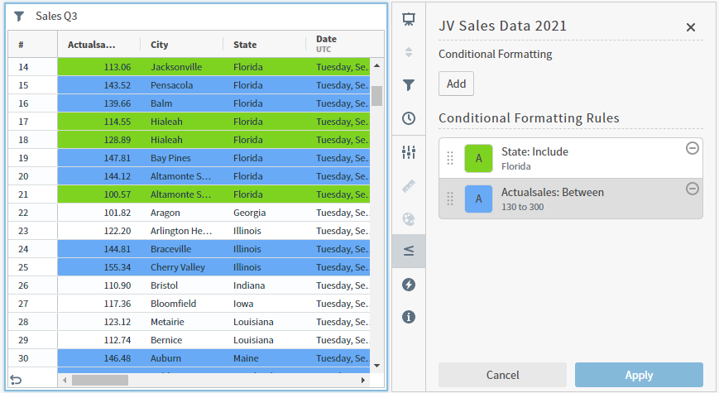This screenshot has width=719, height=393.
Task: Click the filter funnel icon beside Sales Q3
Action: (19, 17)
